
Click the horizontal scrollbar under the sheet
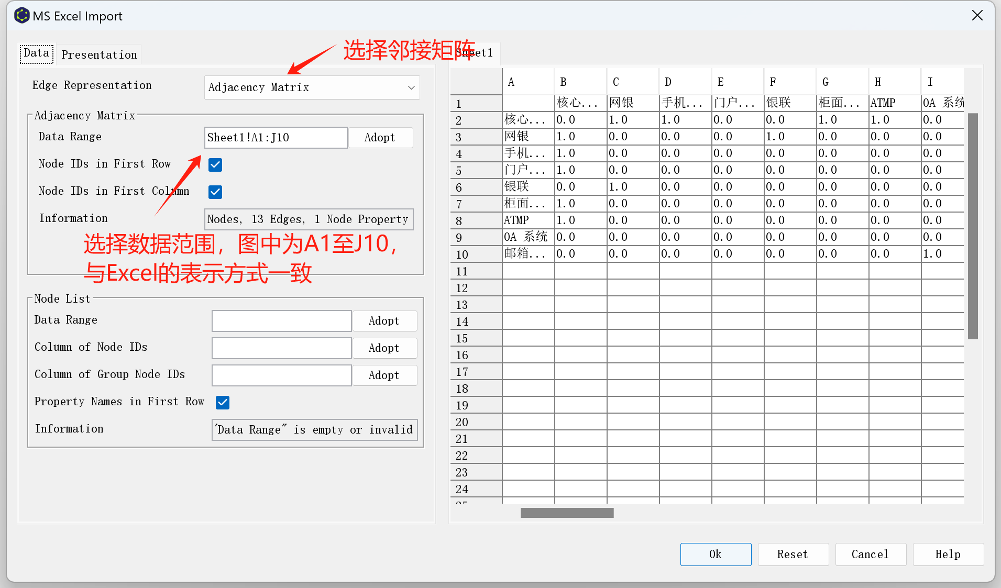point(567,513)
